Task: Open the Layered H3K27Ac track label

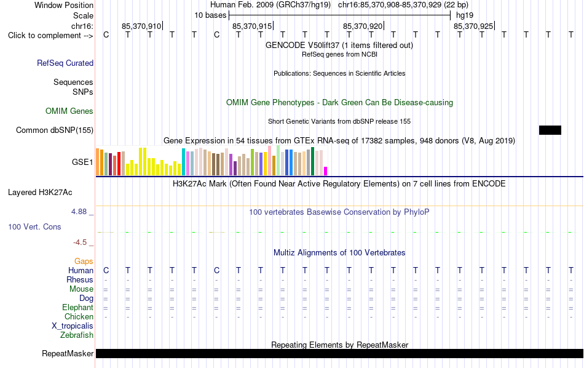Action: pyautogui.click(x=40, y=193)
